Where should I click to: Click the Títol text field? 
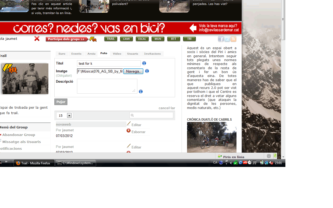109,63
